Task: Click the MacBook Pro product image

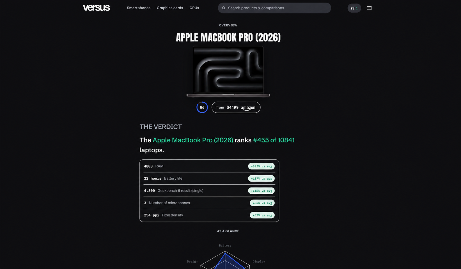Action: 228,72
